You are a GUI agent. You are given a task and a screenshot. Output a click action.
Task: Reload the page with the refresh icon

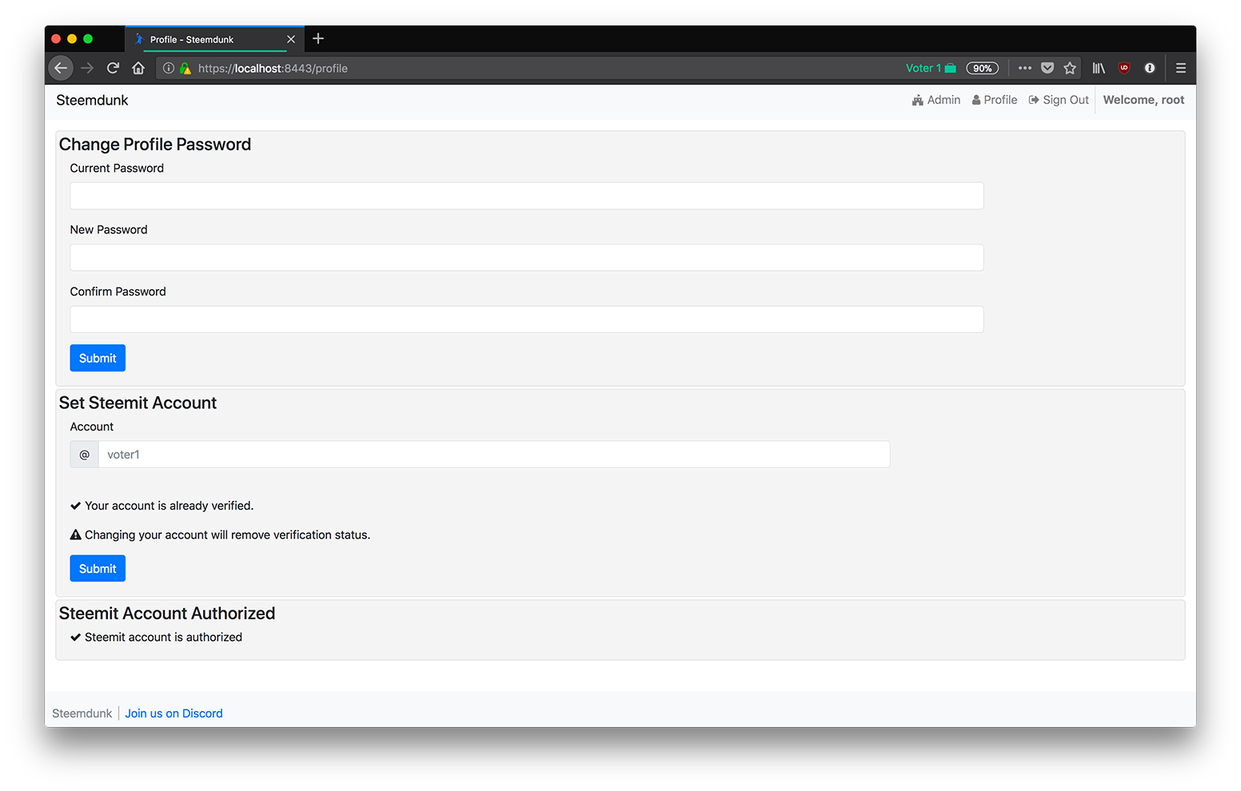tap(113, 68)
